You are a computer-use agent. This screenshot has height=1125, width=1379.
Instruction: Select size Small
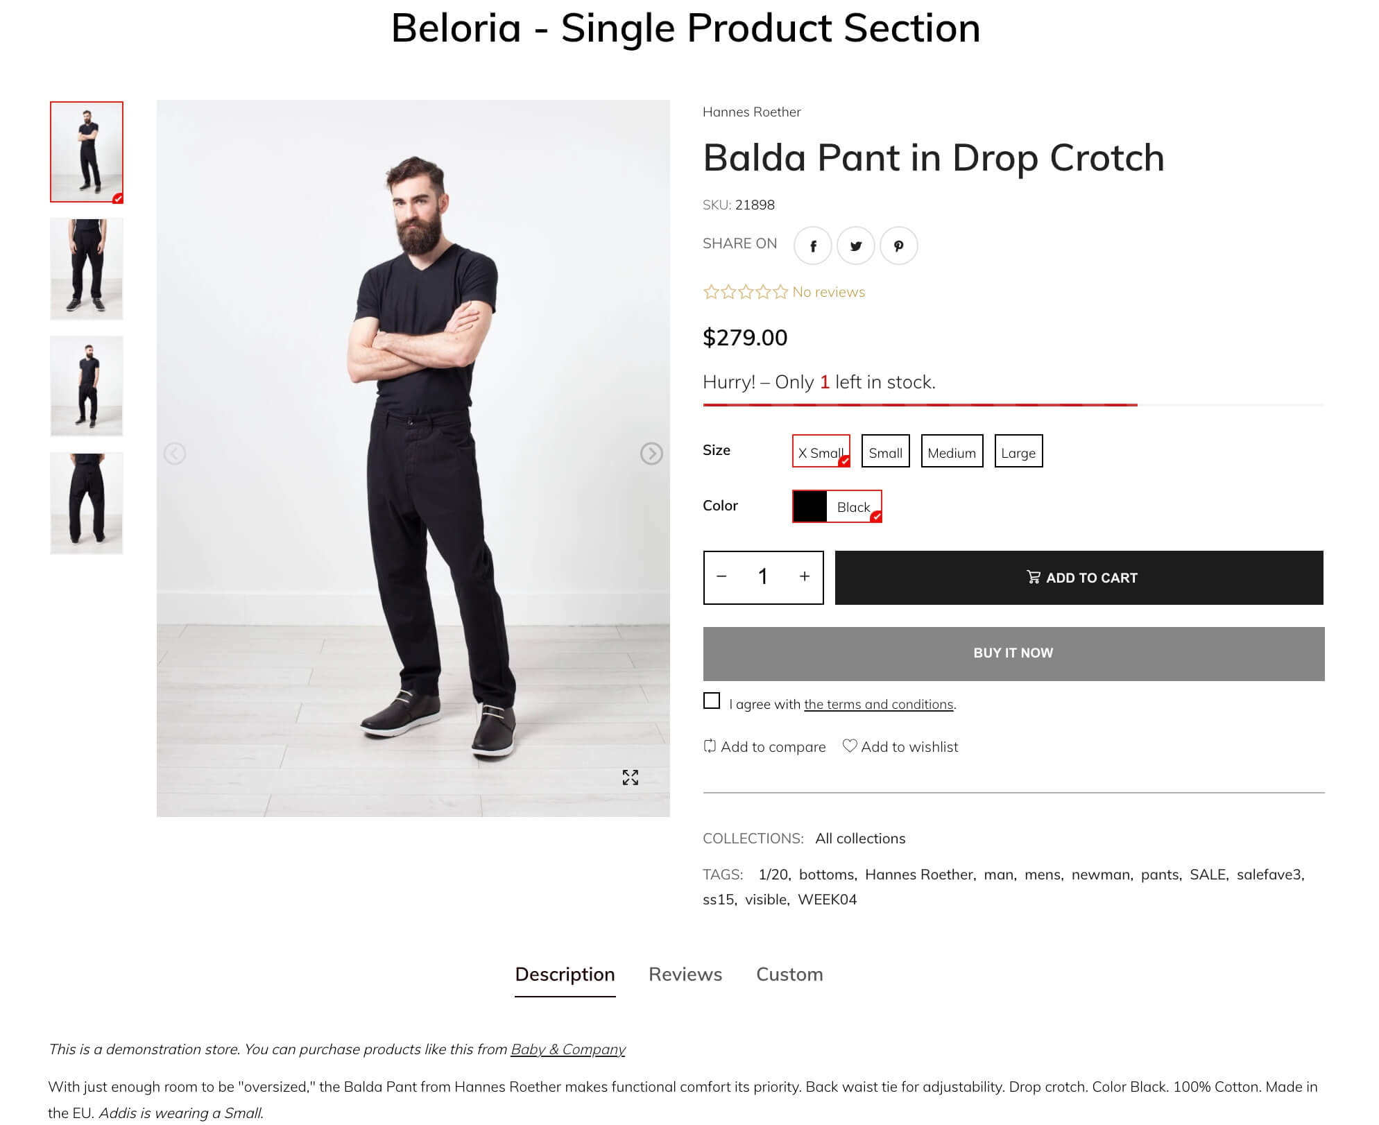885,452
